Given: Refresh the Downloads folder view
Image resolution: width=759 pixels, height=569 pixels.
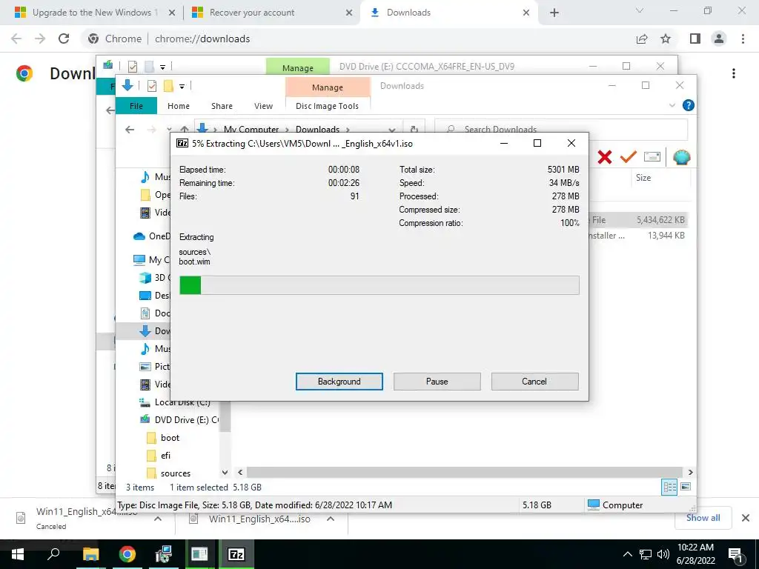Looking at the screenshot, I should [414, 129].
